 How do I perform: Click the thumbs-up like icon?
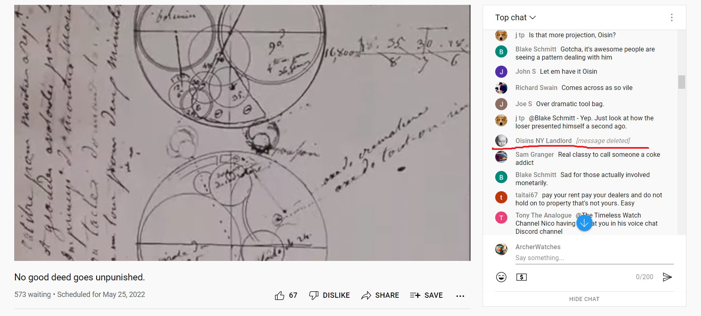pos(280,295)
